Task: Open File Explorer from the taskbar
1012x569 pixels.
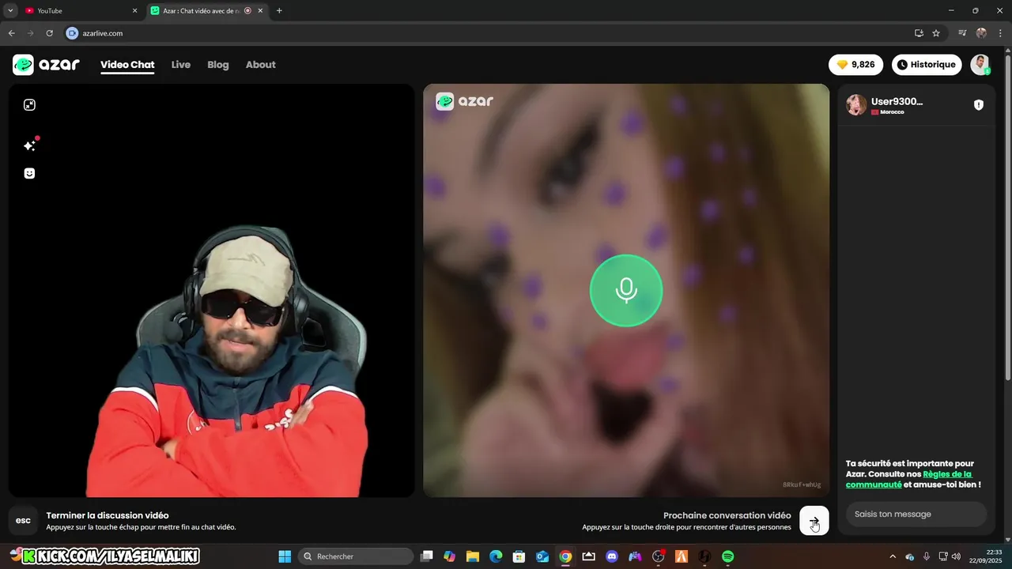Action: [x=473, y=556]
